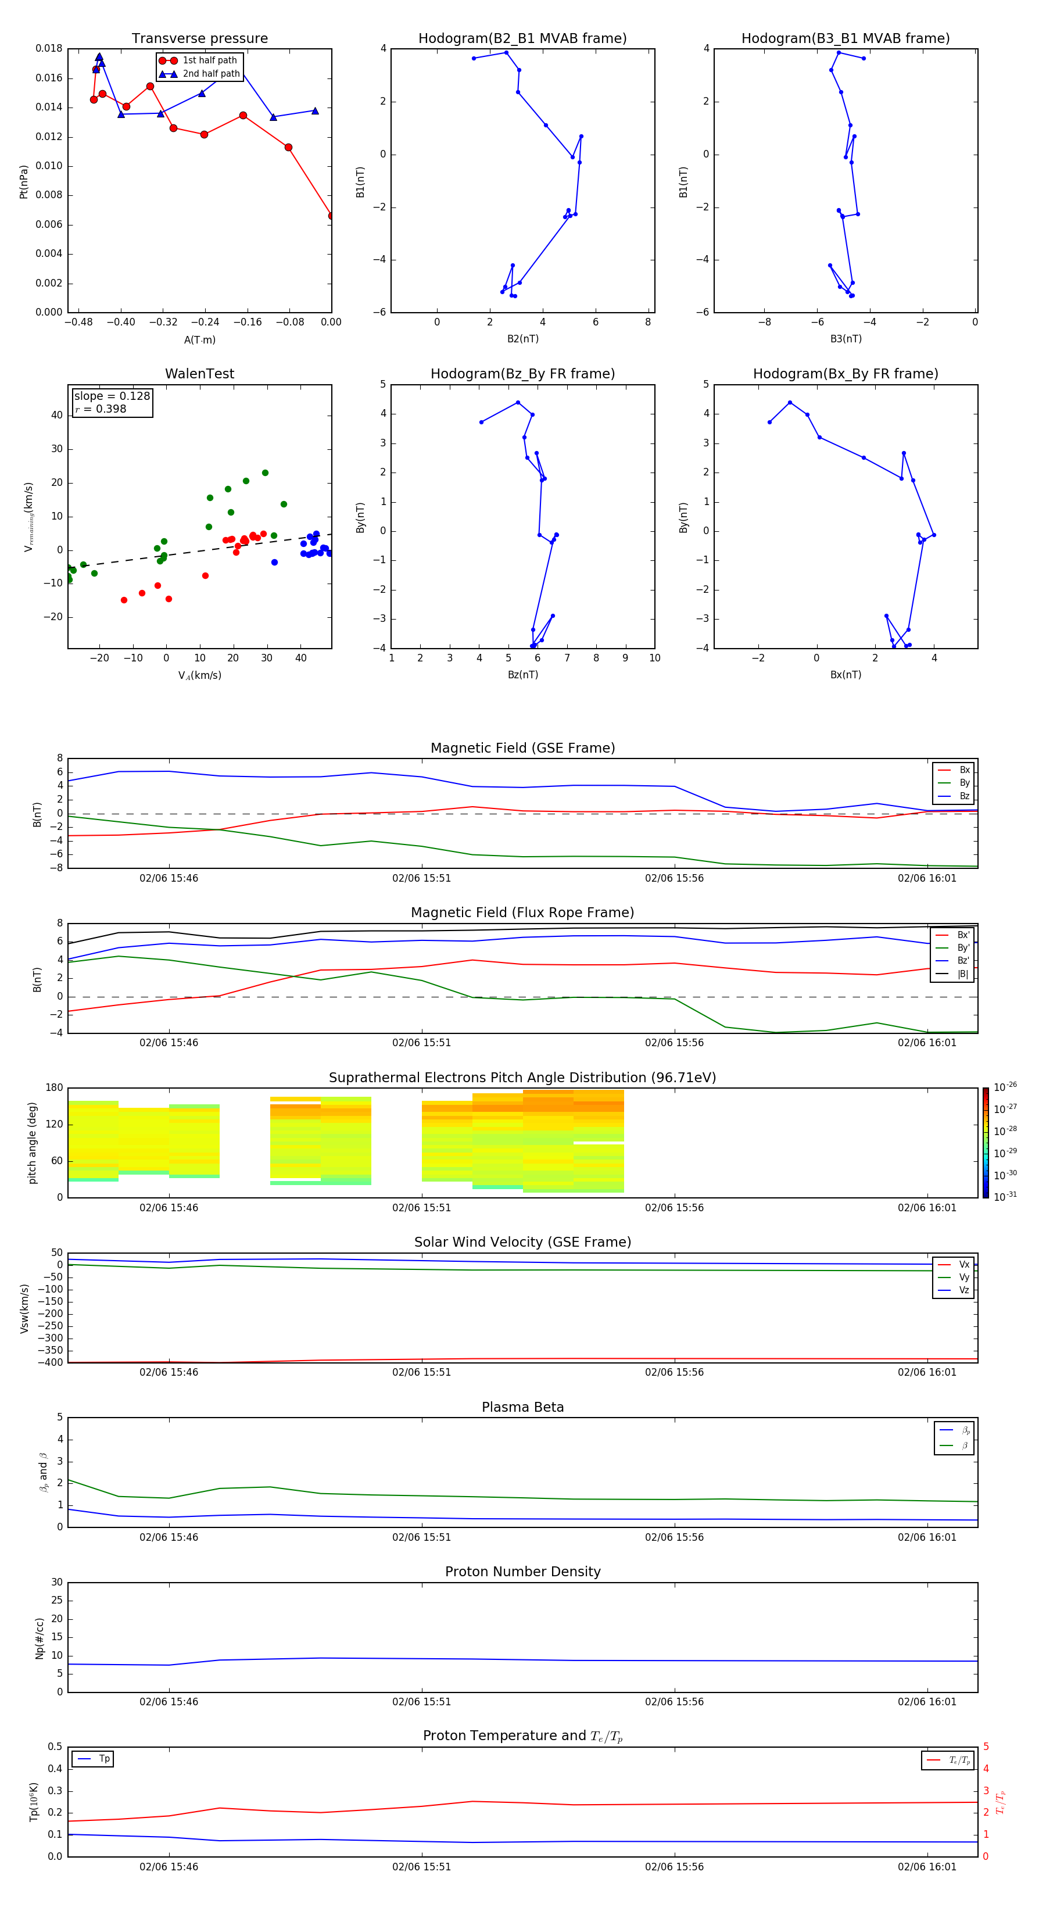Screen dimensions: 1046x1918
Task: Select the '2nd half path' legend entry
Action: pos(199,74)
